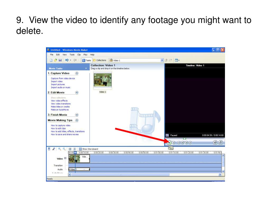The height and width of the screenshot is (203, 271).
Task: Open the Tools menu
Action: [x=72, y=54]
